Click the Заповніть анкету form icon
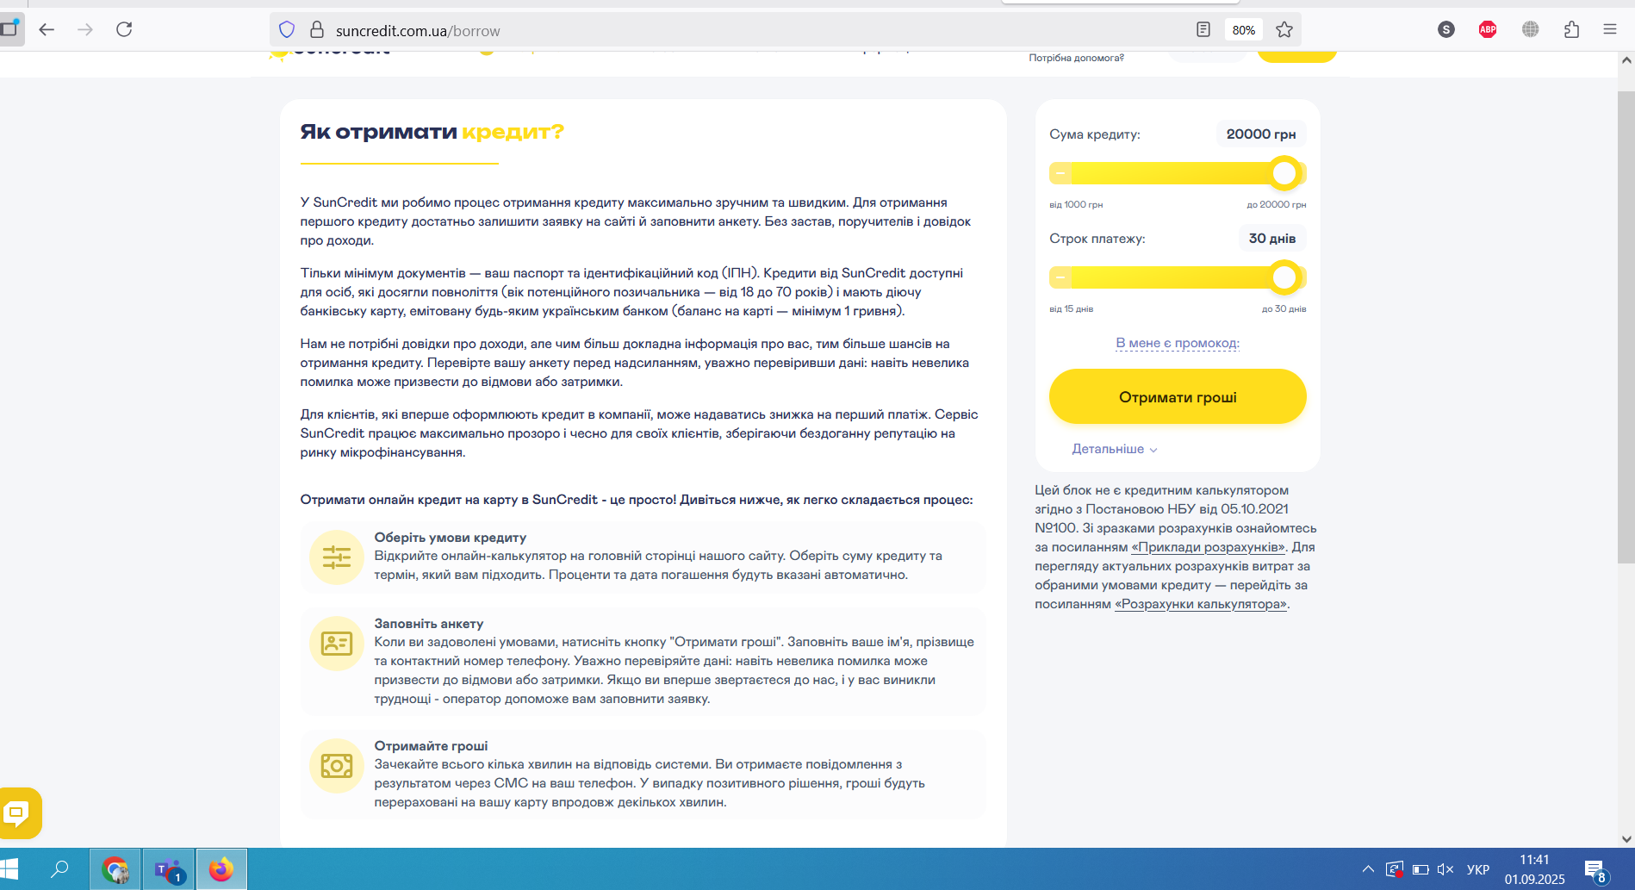The height and width of the screenshot is (890, 1635). point(337,644)
